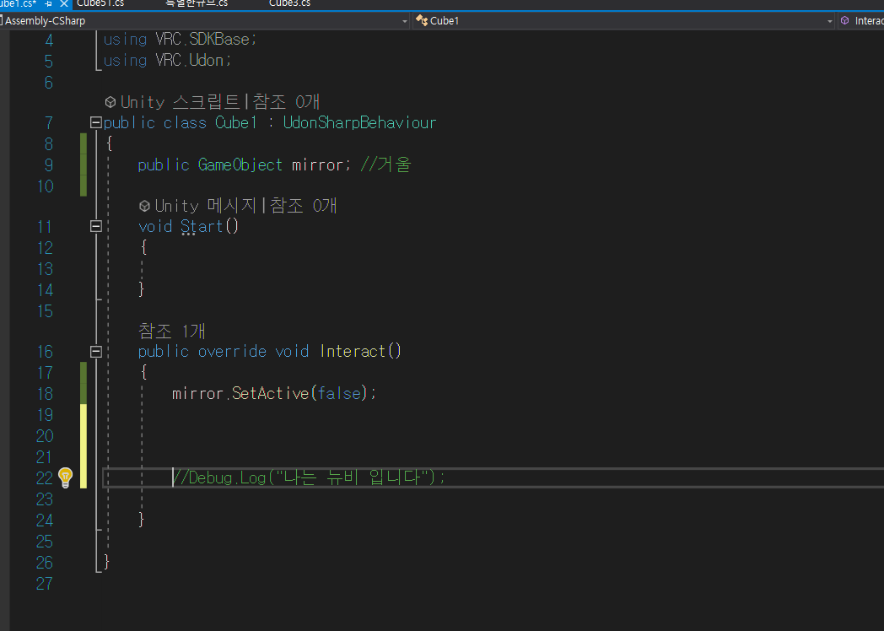884x631 pixels.
Task: Click the '//거울' comment
Action: pos(386,164)
